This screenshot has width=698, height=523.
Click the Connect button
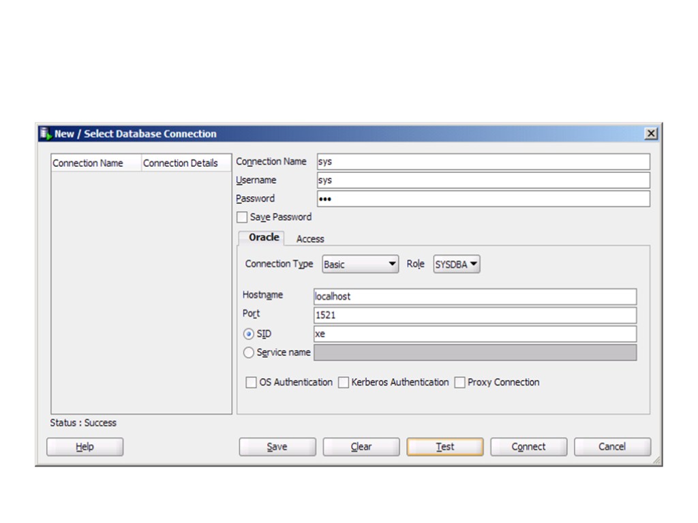(528, 447)
